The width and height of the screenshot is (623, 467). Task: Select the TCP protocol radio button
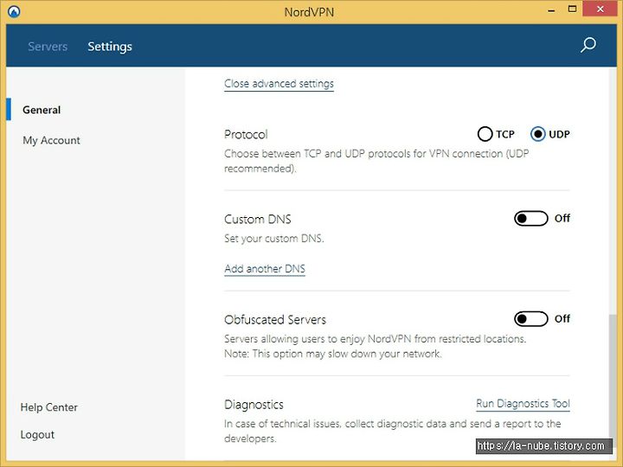(485, 134)
